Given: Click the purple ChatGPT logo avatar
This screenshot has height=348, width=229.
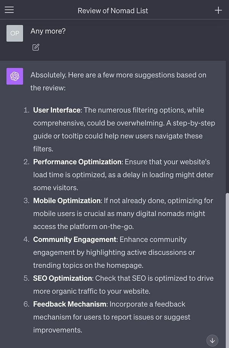Looking at the screenshot, I should pyautogui.click(x=15, y=76).
